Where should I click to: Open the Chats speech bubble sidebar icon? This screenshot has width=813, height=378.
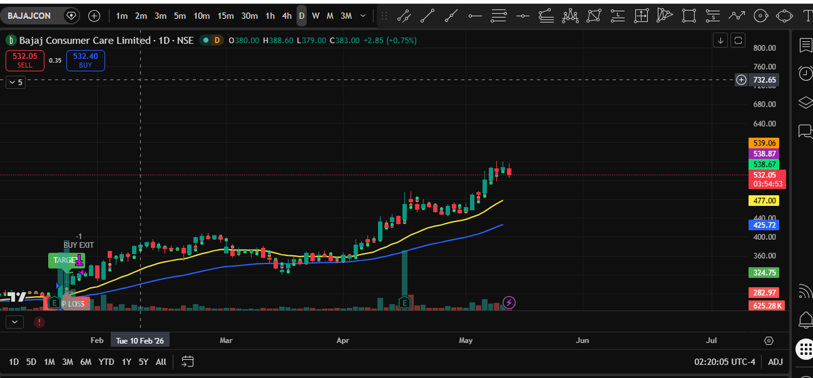pos(805,130)
